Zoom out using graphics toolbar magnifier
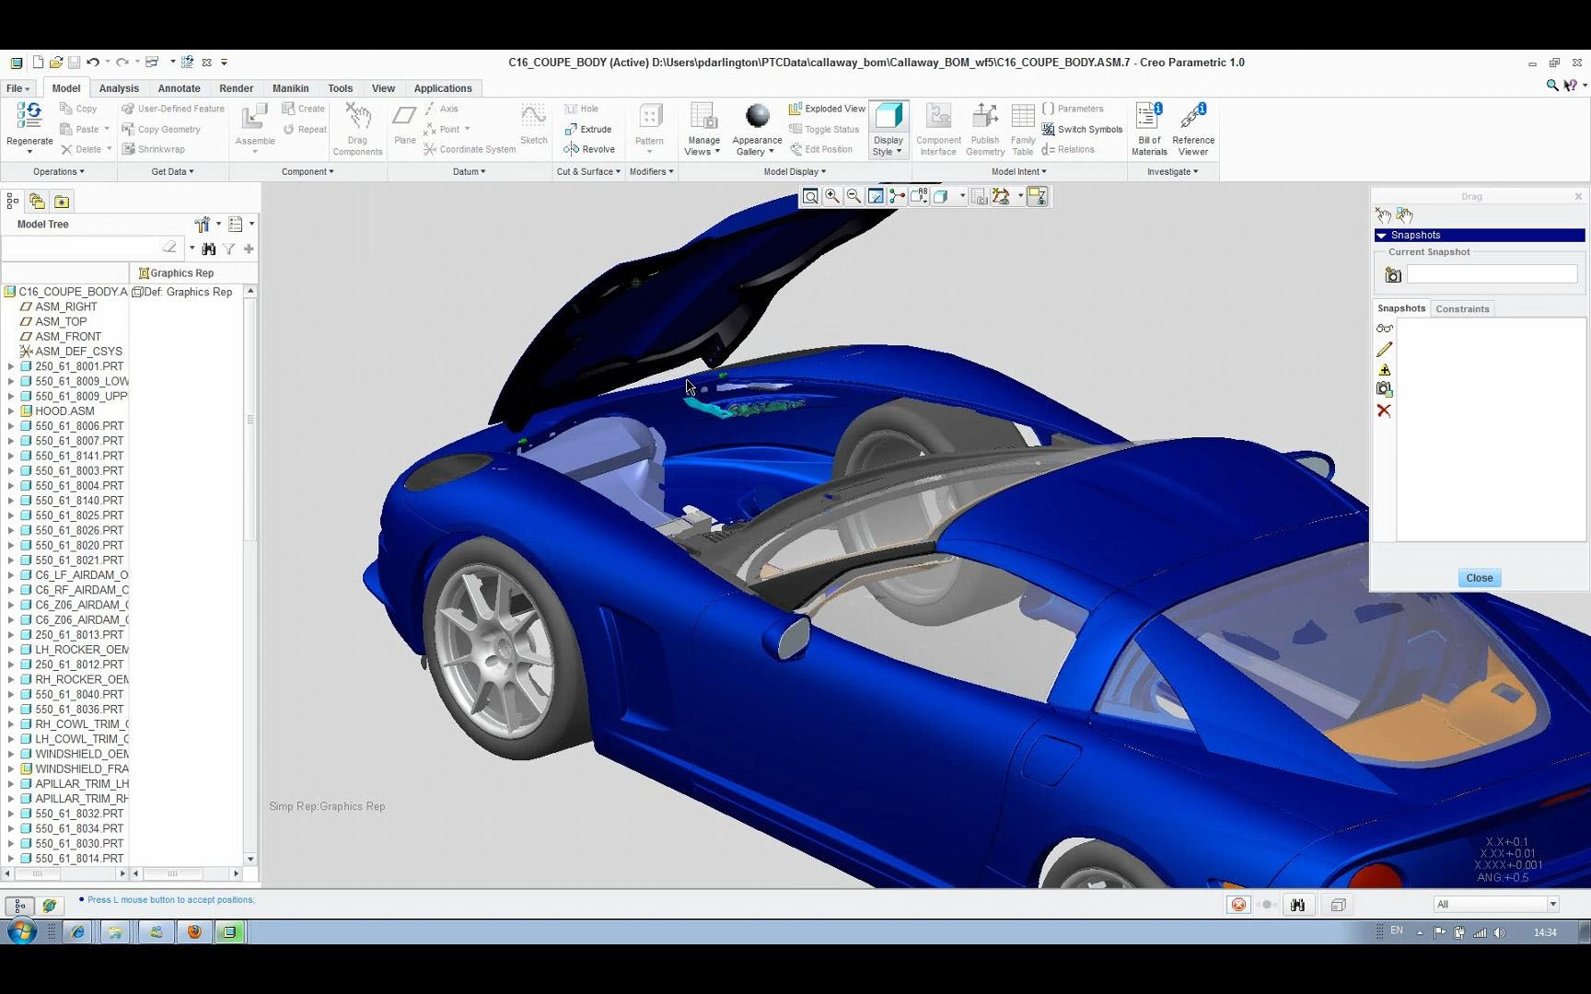Viewport: 1591px width, 994px height. pyautogui.click(x=854, y=196)
